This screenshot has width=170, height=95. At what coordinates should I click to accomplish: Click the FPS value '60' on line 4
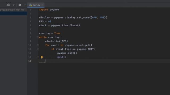(50, 21)
